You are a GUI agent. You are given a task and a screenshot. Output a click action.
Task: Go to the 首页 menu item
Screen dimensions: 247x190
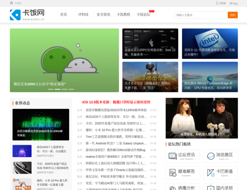pyautogui.click(x=63, y=14)
